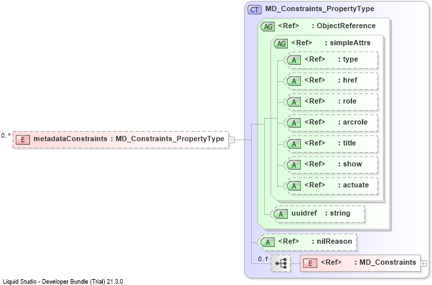Image resolution: width=432 pixels, height=285 pixels.
Task: Click the ': MD_Constraints' element label
Action: (385, 262)
